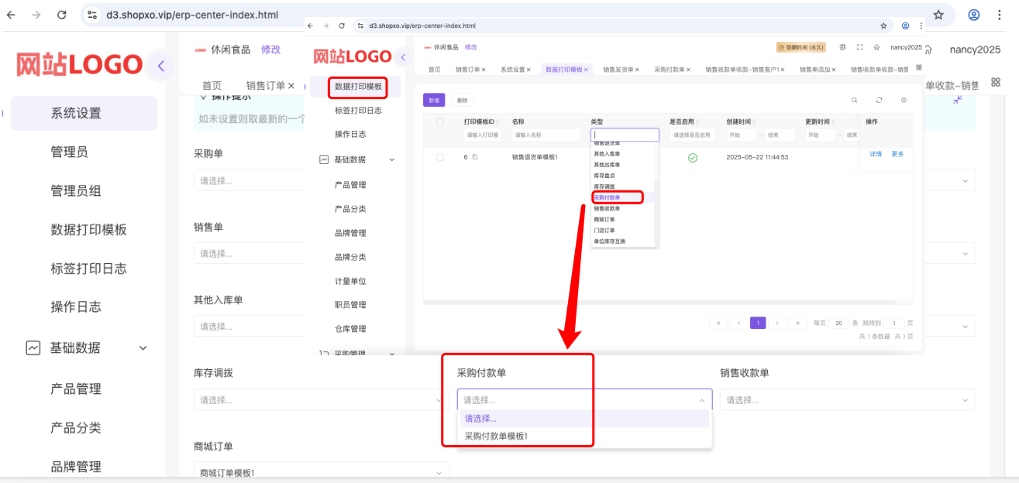Open the grid icon beside the inset tabs

pyautogui.click(x=919, y=67)
